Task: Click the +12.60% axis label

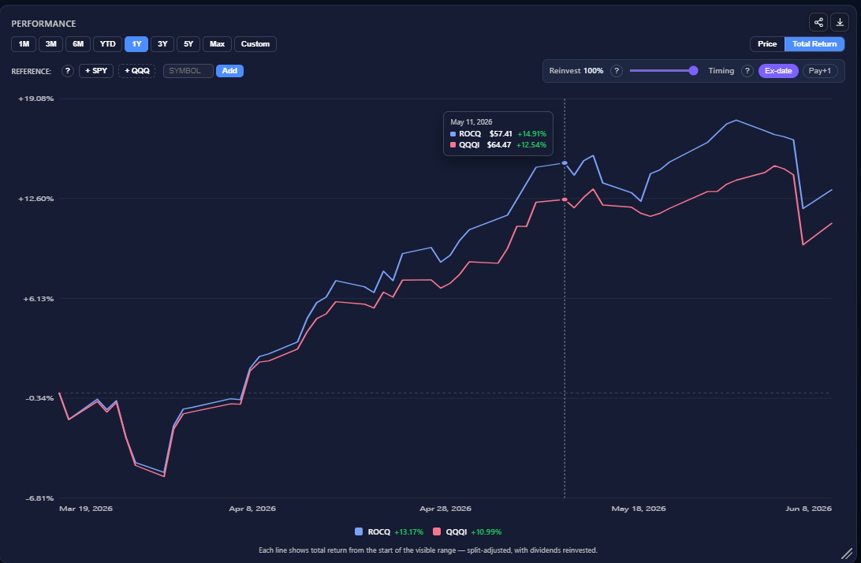Action: [36, 199]
